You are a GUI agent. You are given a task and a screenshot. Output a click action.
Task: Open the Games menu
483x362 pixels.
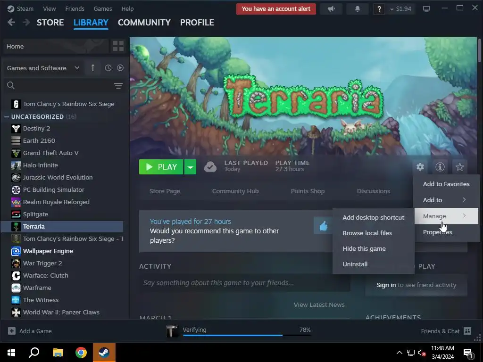[x=102, y=8]
